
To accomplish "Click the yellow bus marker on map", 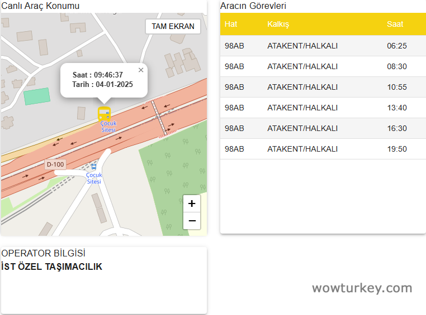I will click(105, 114).
